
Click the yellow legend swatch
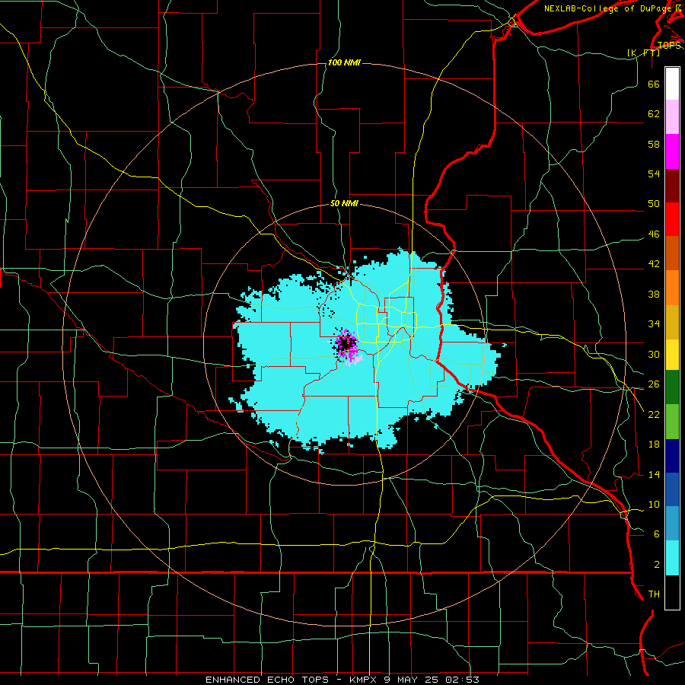coord(672,355)
